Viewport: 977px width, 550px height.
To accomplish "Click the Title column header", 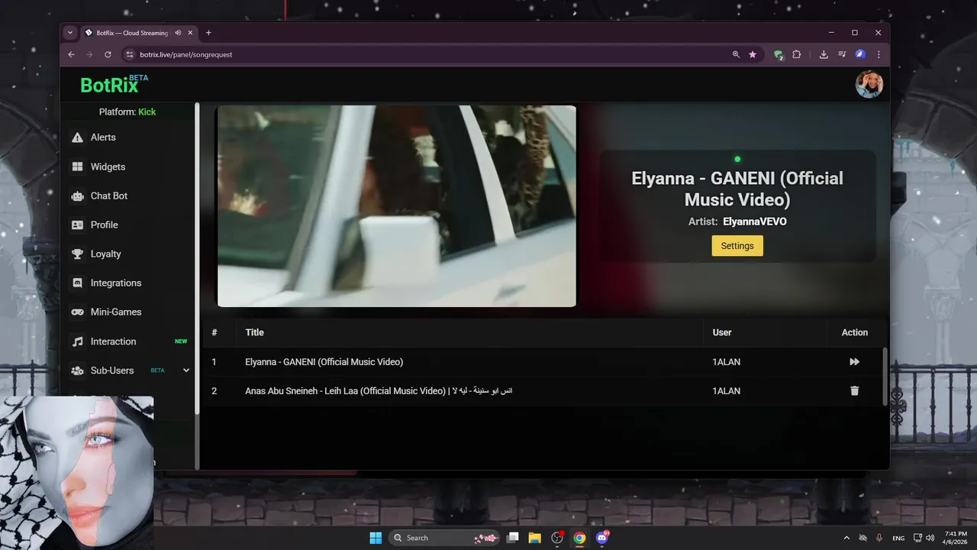I will pos(255,332).
